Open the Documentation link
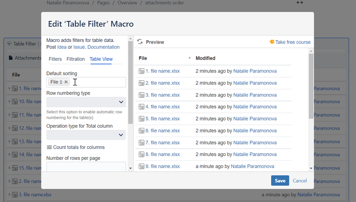The image size is (356, 202). pyautogui.click(x=104, y=47)
